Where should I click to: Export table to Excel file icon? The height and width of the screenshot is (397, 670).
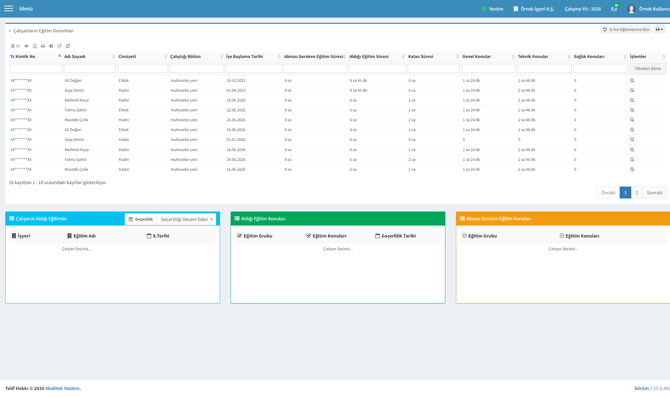(35, 46)
